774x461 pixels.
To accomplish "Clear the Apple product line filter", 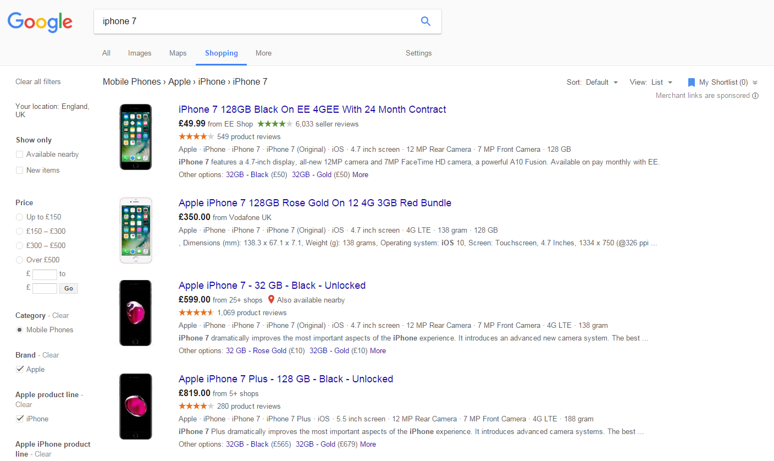I will (x=24, y=405).
